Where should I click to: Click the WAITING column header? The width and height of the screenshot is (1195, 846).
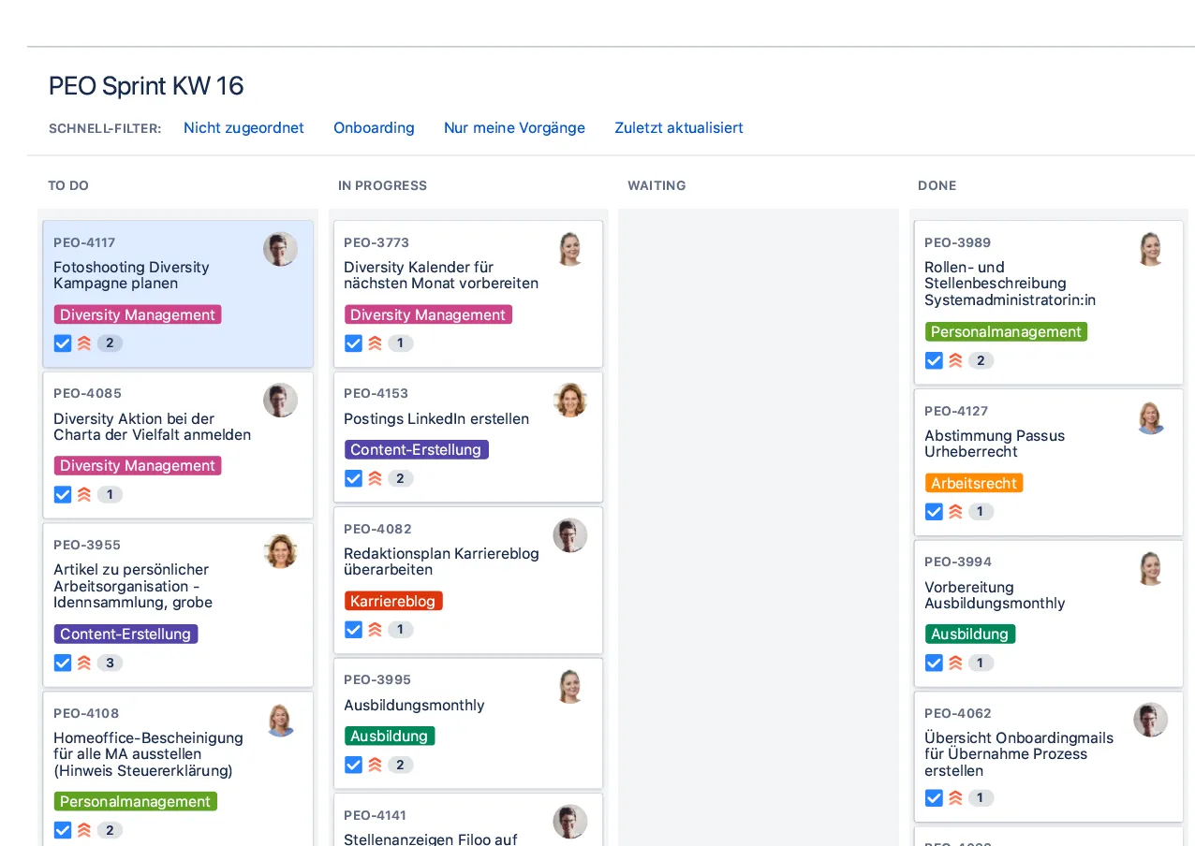coord(657,185)
